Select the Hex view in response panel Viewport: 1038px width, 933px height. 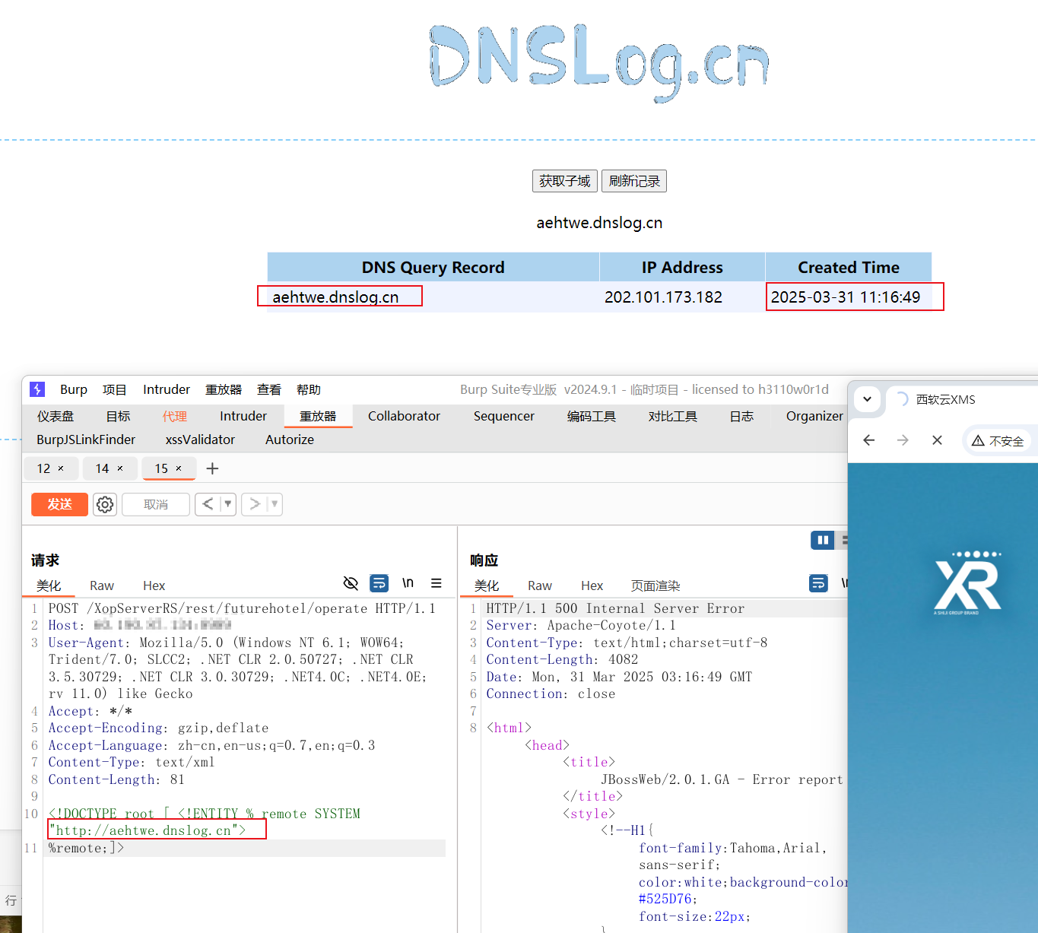pyautogui.click(x=592, y=586)
